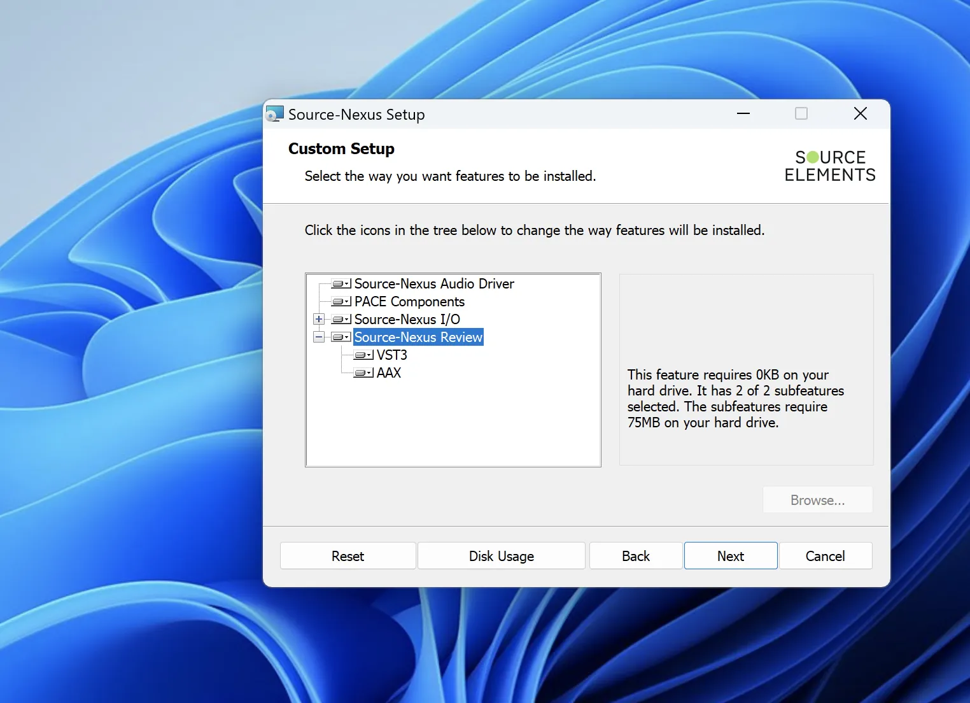Select the PACE Components feature
Image resolution: width=970 pixels, height=703 pixels.
(x=409, y=302)
